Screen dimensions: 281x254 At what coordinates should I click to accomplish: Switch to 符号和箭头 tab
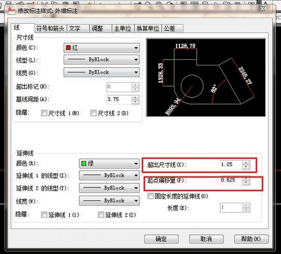[50, 28]
